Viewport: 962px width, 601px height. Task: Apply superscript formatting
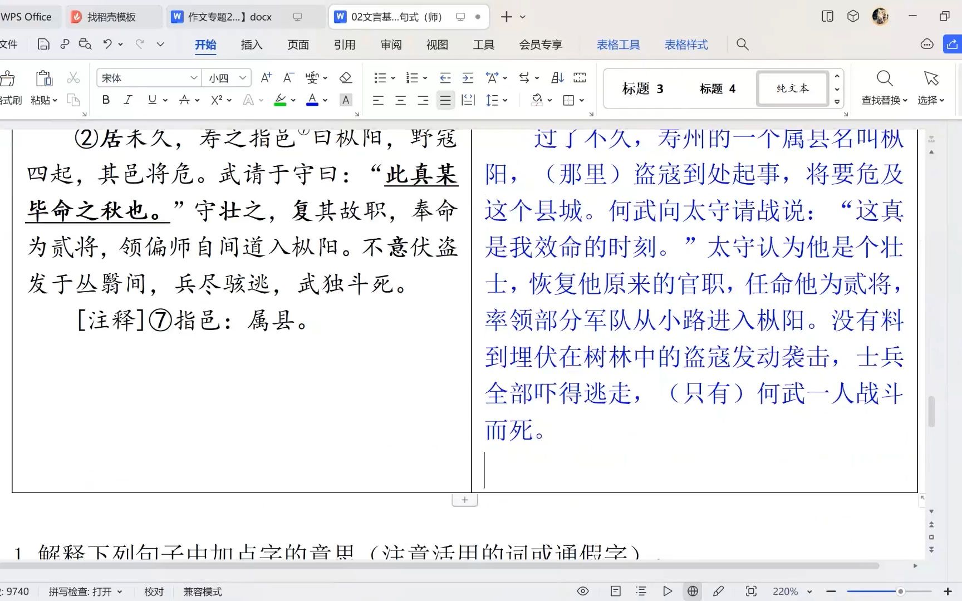click(217, 100)
